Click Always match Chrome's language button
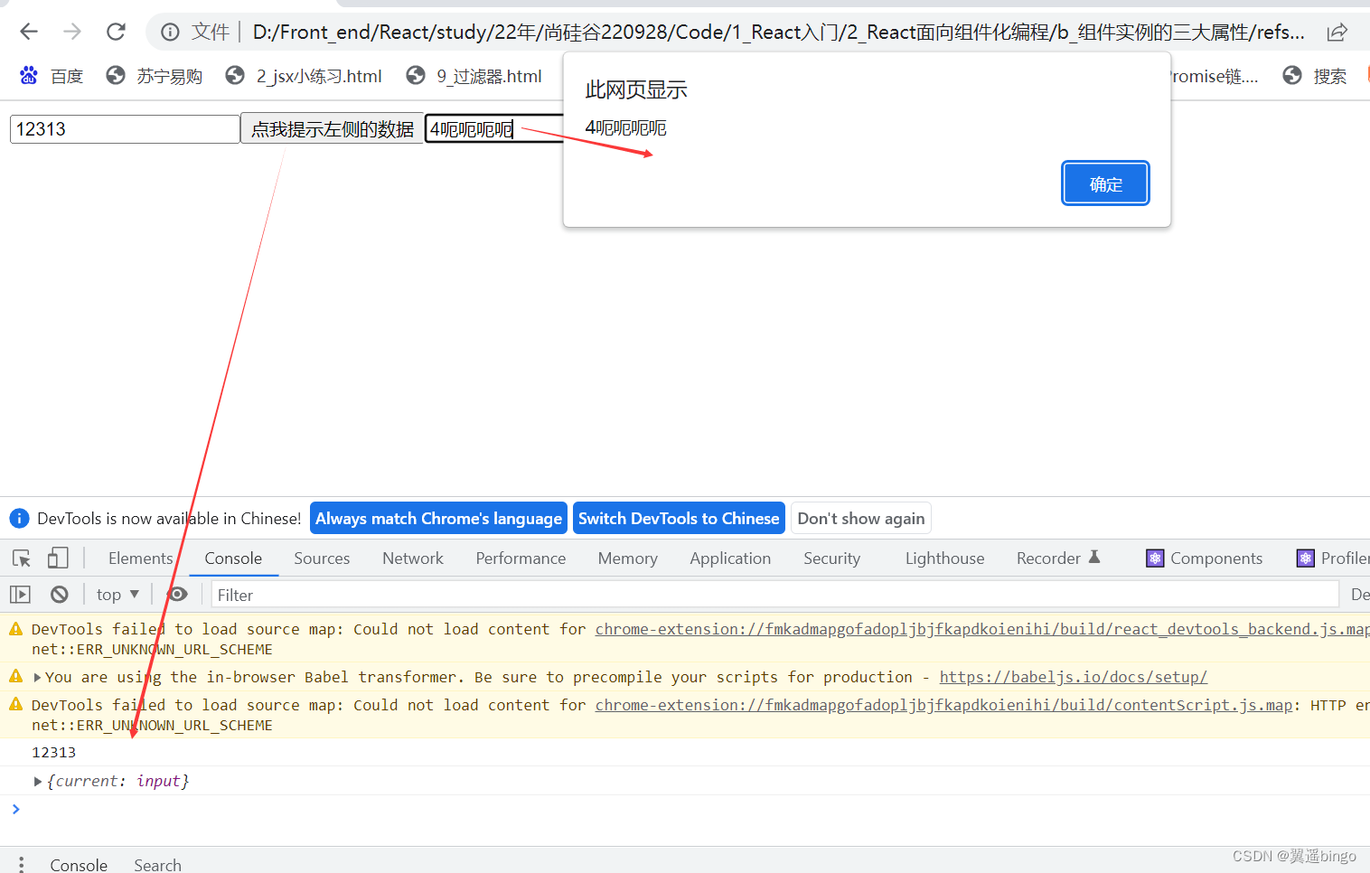This screenshot has height=873, width=1370. 438,518
